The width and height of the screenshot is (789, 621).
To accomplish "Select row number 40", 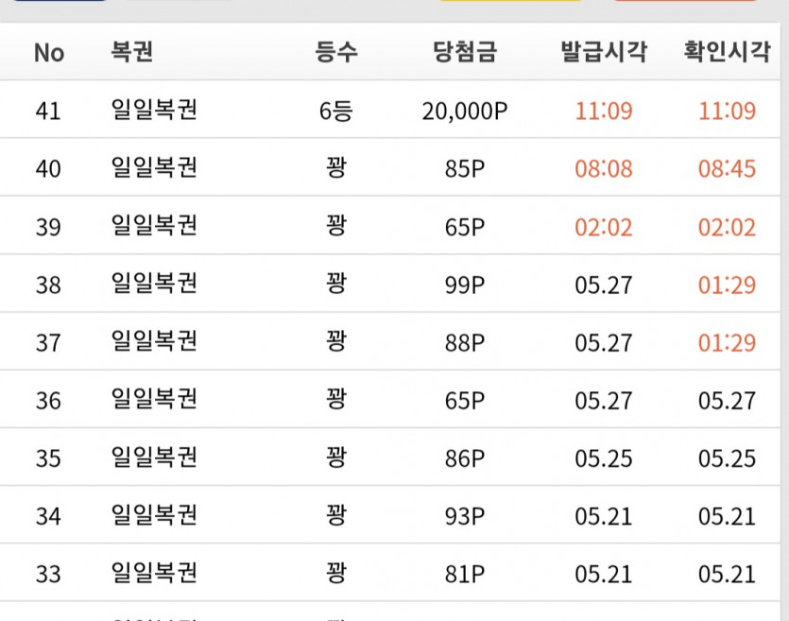I will [x=48, y=168].
